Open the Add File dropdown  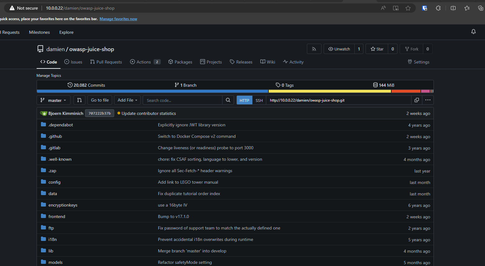tap(127, 100)
